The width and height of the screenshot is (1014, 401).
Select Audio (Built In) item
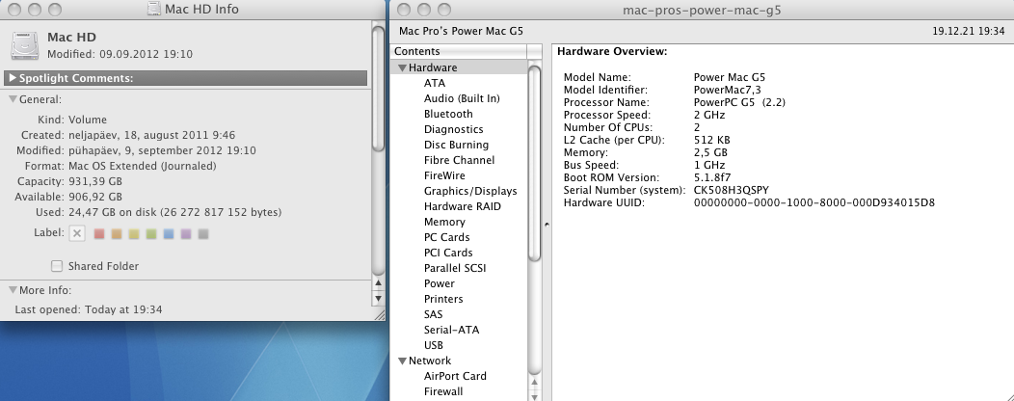pos(462,98)
